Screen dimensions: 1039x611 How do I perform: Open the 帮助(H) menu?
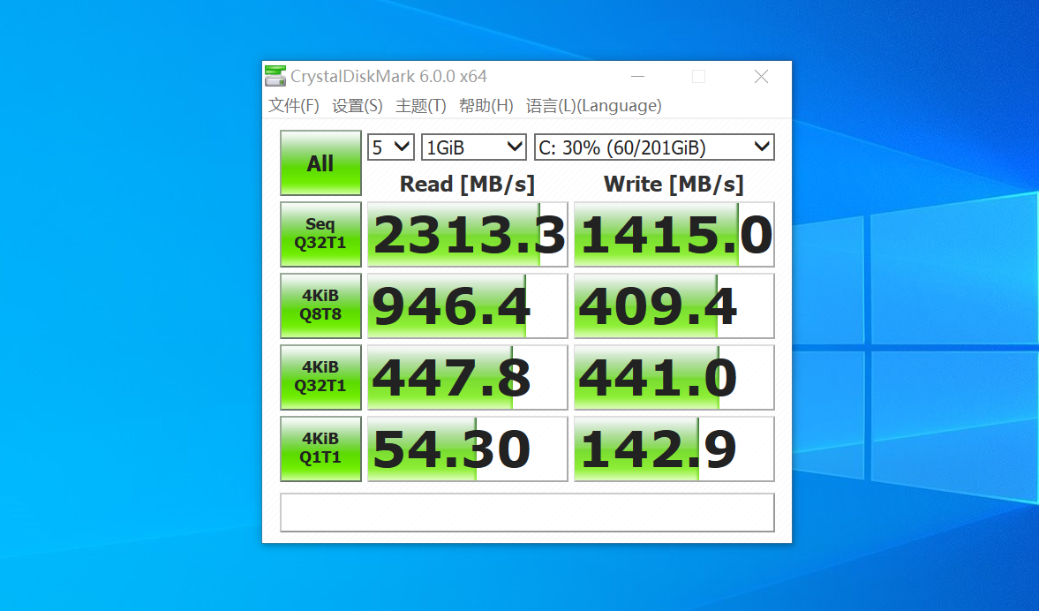point(486,106)
